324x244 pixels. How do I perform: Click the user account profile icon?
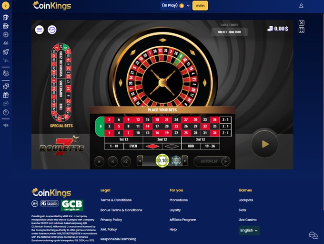(x=301, y=6)
